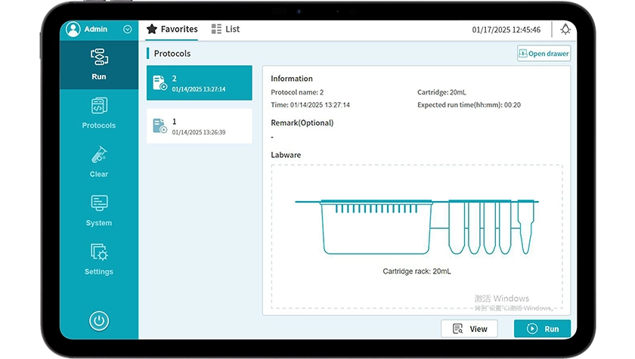Image resolution: width=635 pixels, height=359 pixels.
Task: Start the protocol with Run button
Action: pos(542,329)
